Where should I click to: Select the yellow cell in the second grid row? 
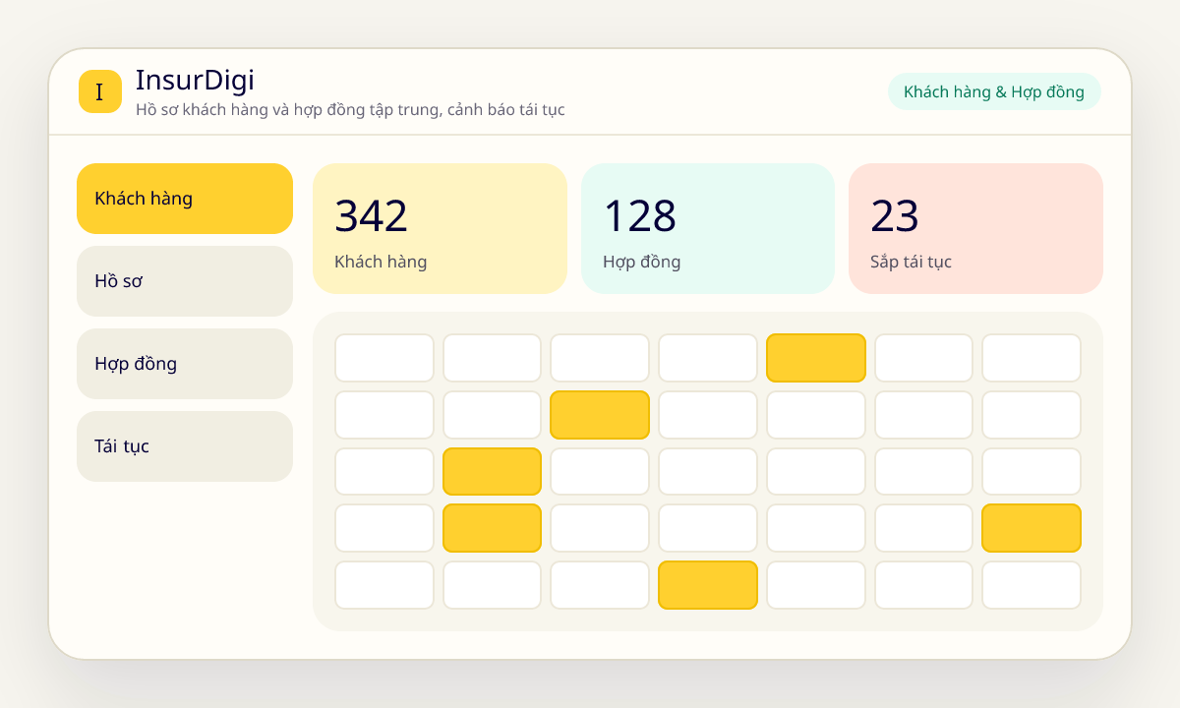[600, 415]
